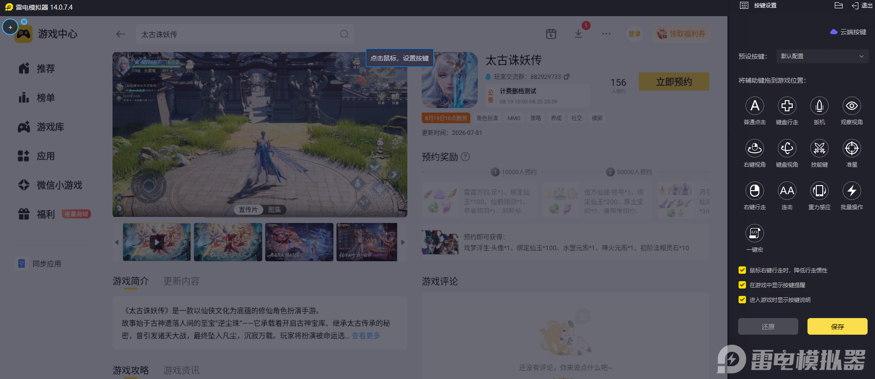Select the 批量操作 batch operation icon
The height and width of the screenshot is (379, 875).
[x=852, y=191]
